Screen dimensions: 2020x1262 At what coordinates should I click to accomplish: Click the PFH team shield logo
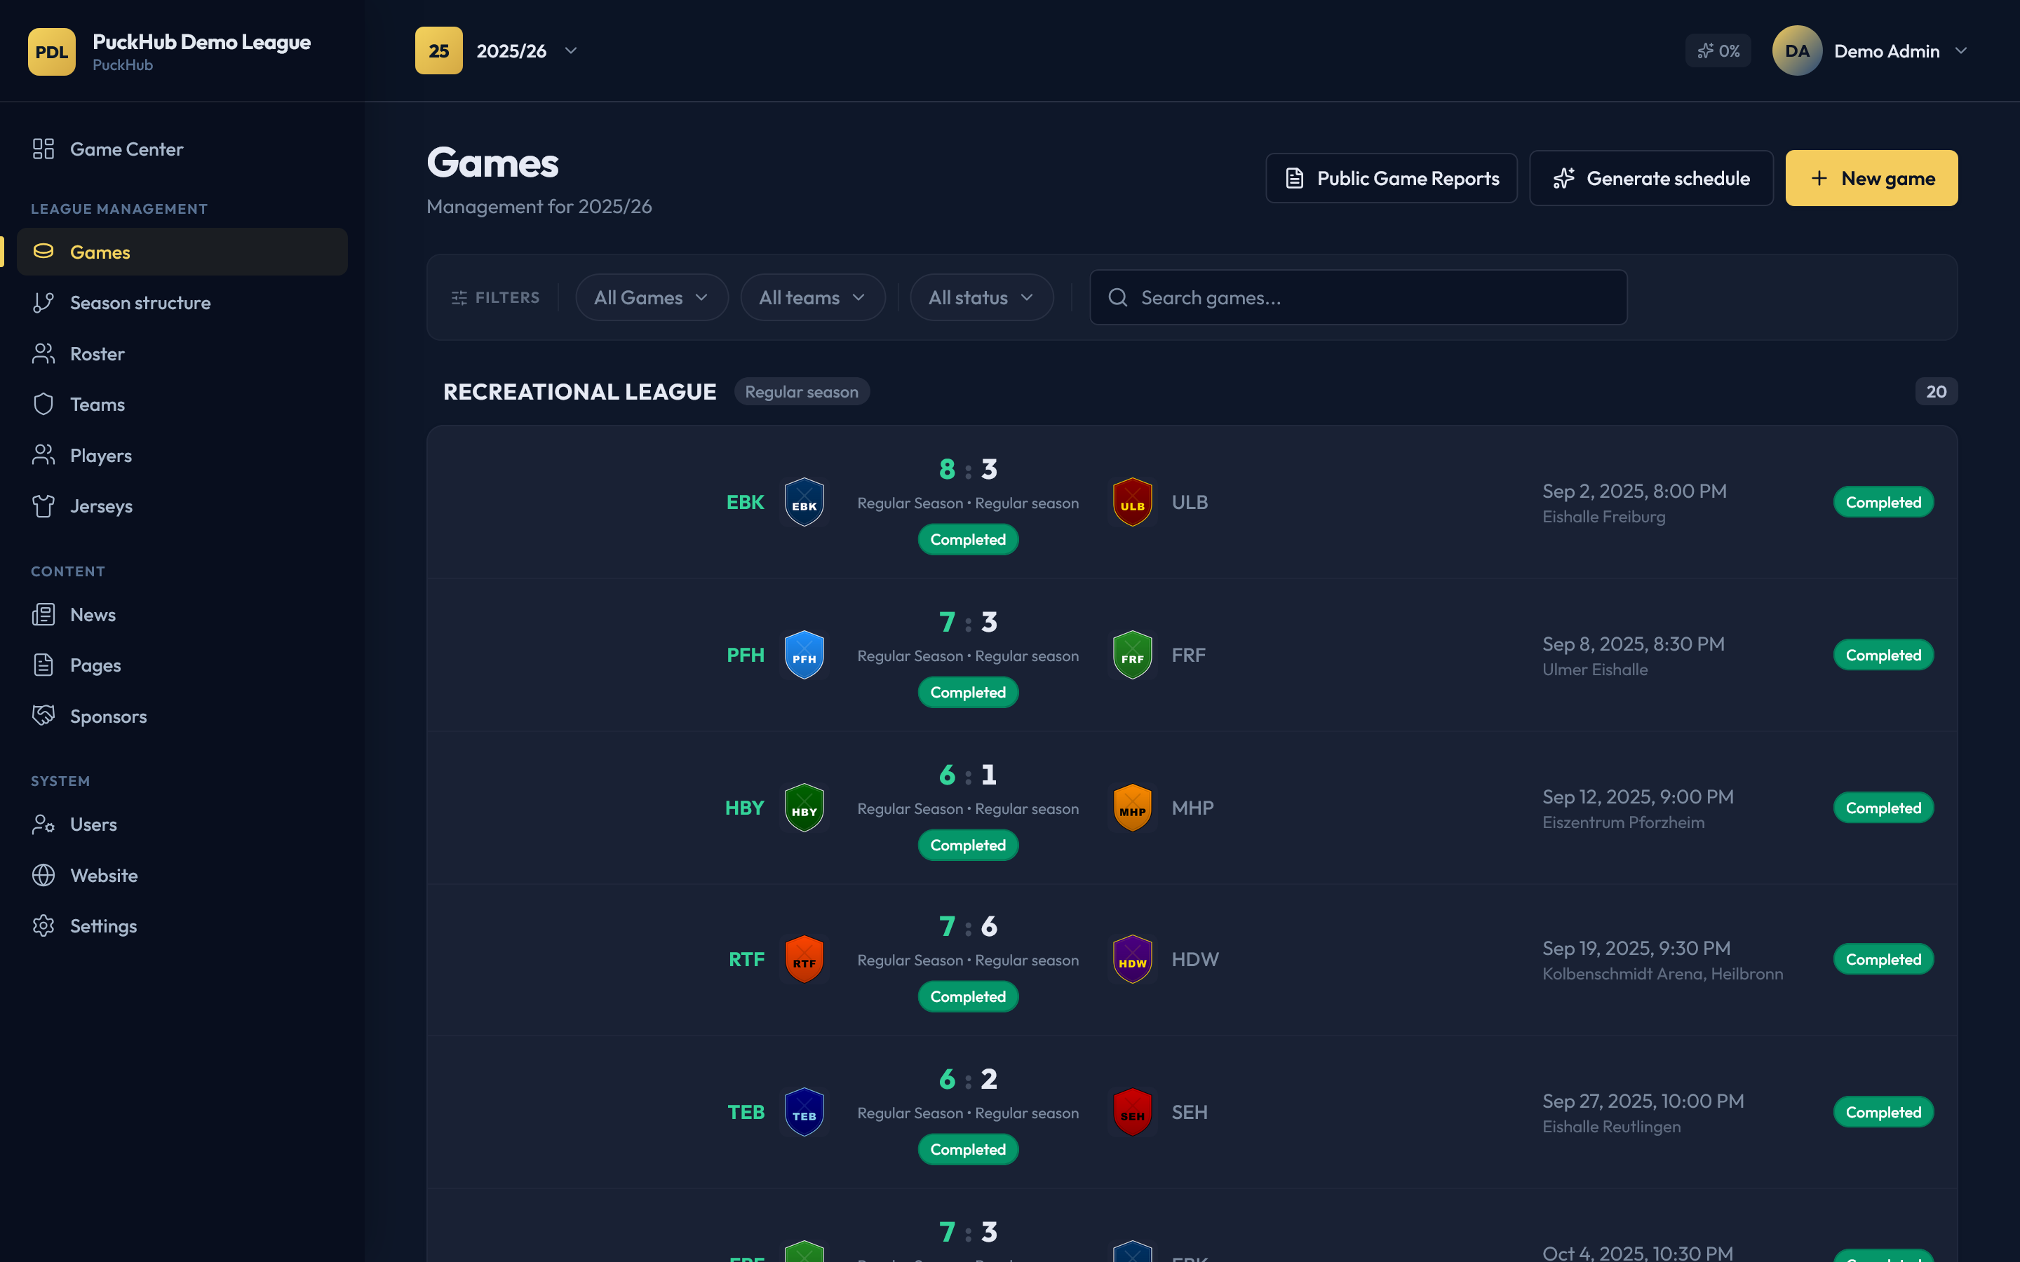804,654
